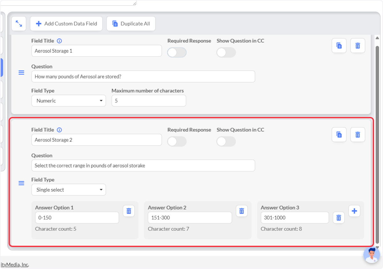This screenshot has height=269, width=383.
Task: Toggle Required Response for Aerosol Storage 1
Action: click(177, 53)
